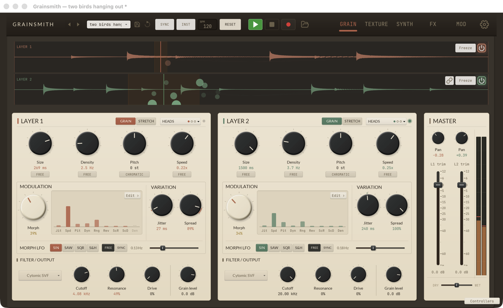Open settings gear icon
This screenshot has height=308, width=503.
[x=484, y=24]
